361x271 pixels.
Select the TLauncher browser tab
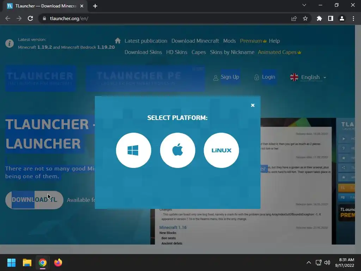(45, 6)
